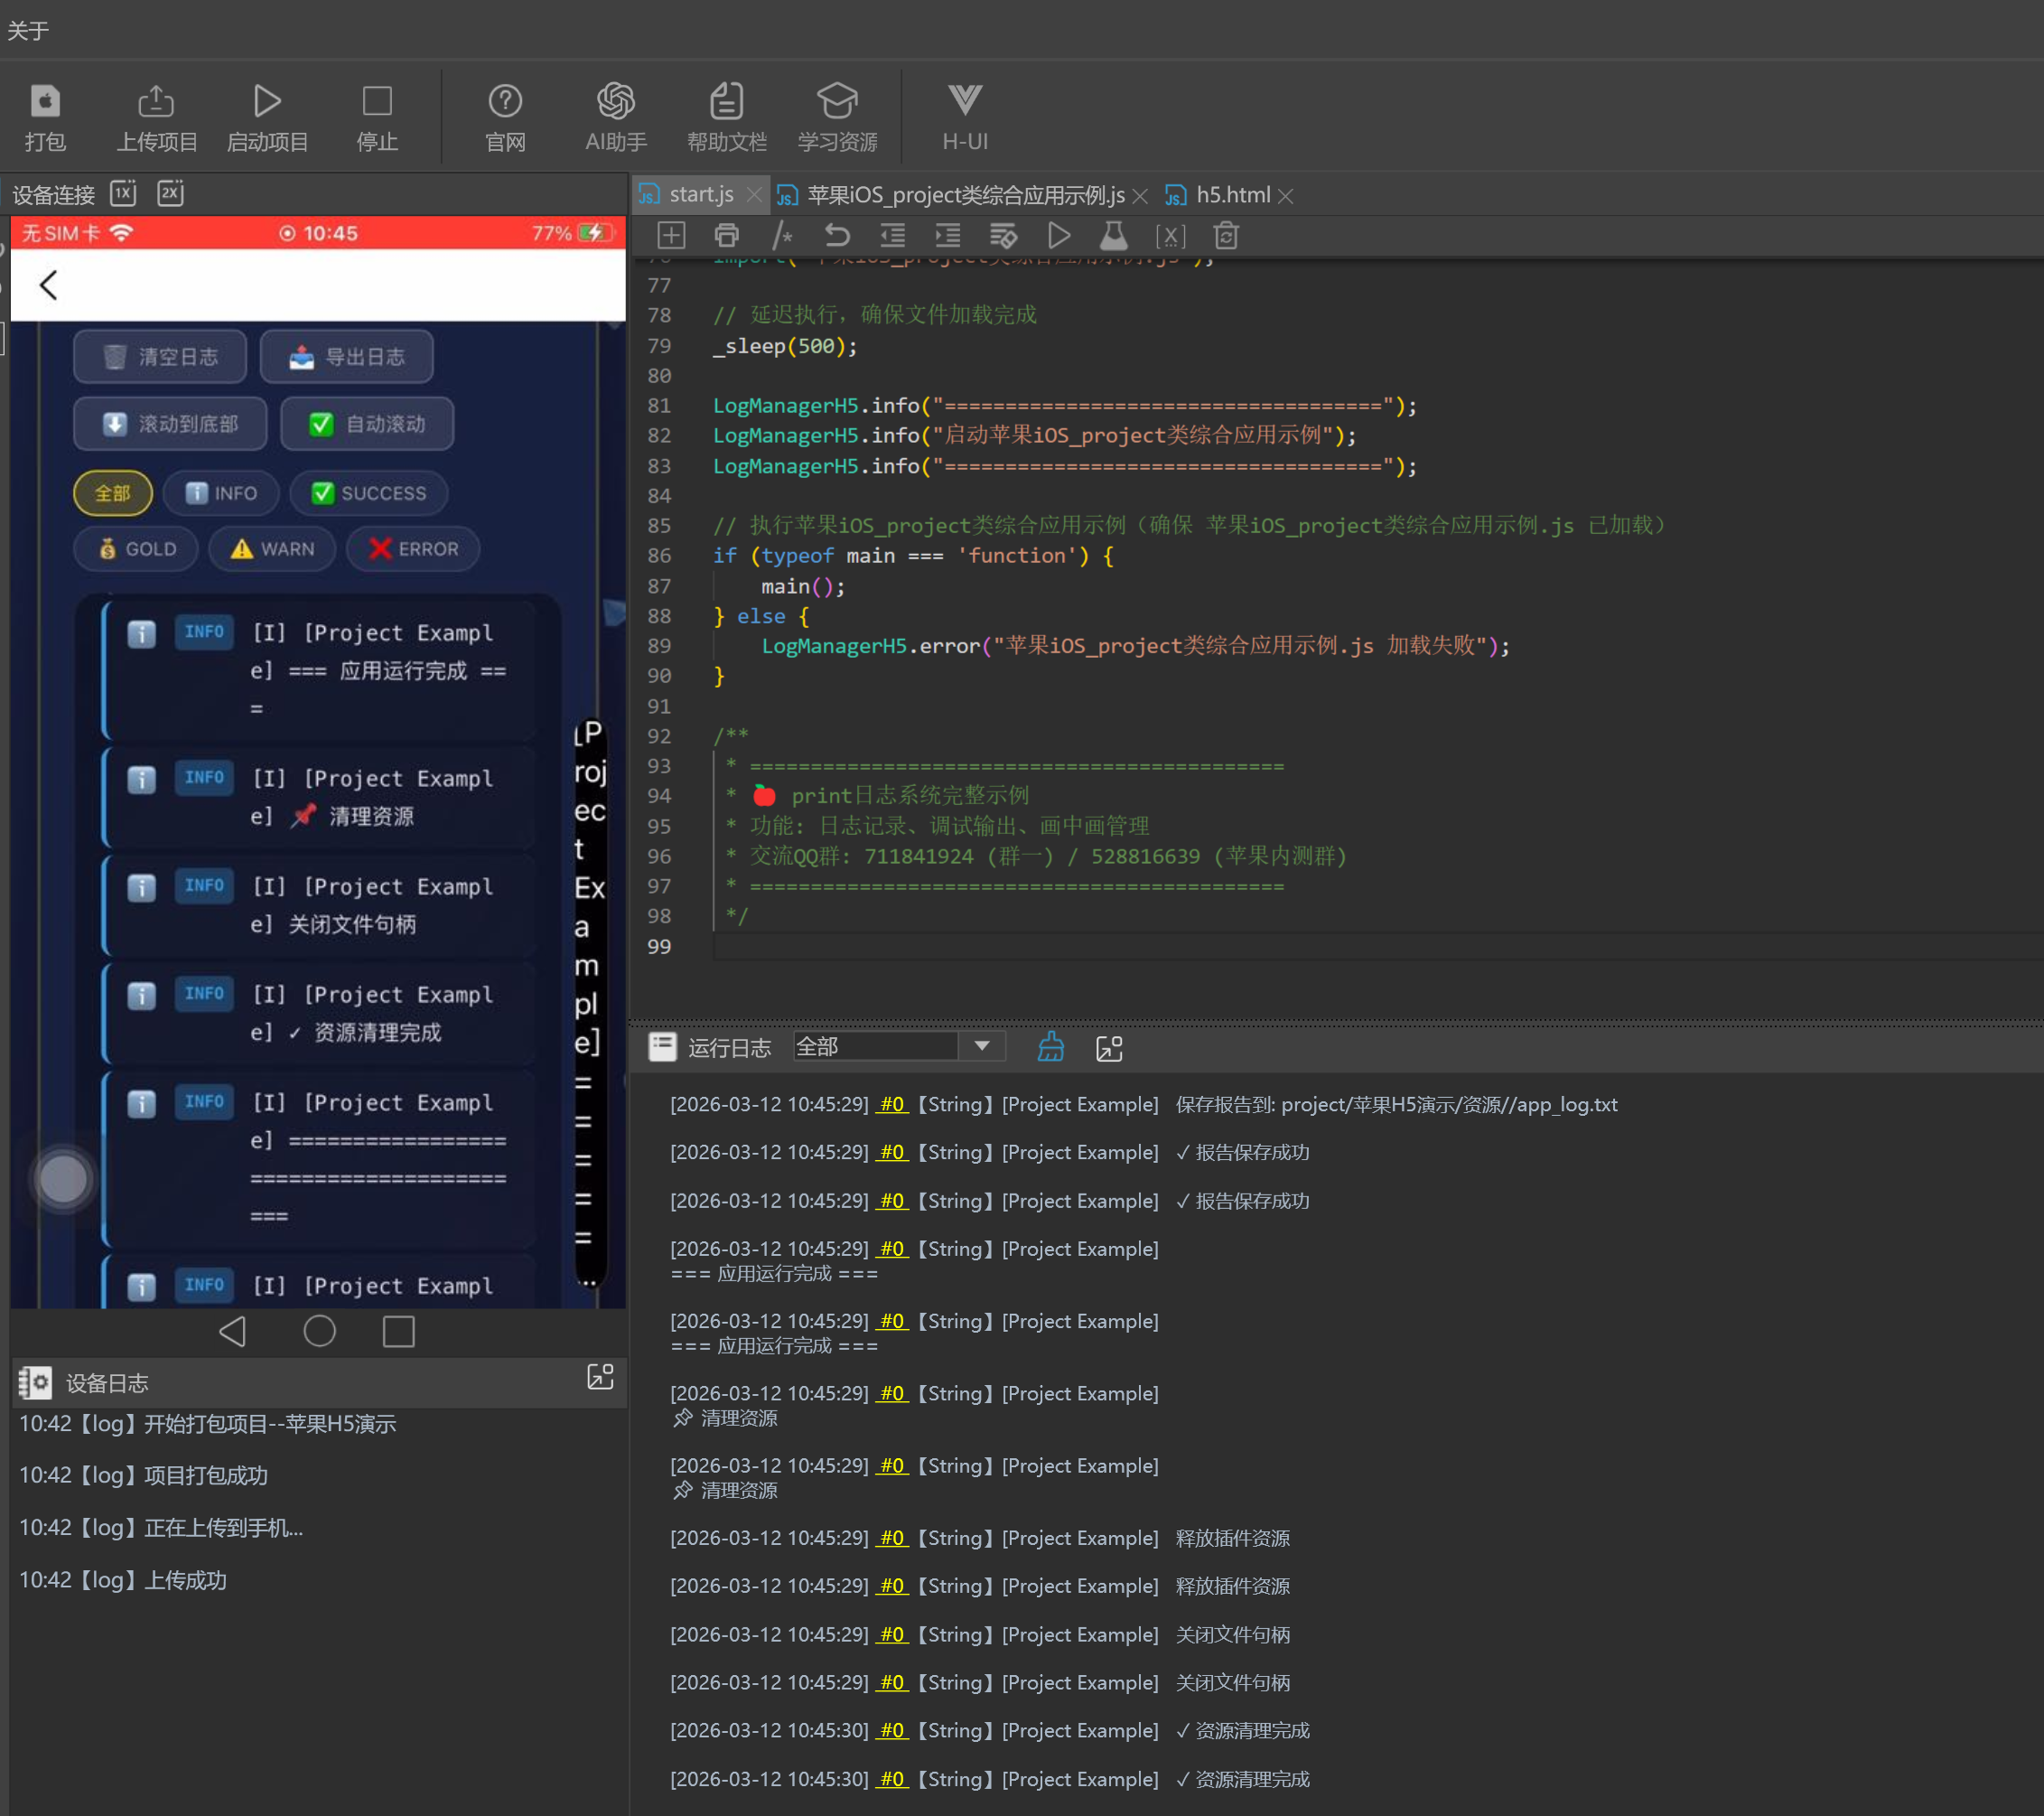Open the AI助手 assistant icon
The height and width of the screenshot is (1816, 2044).
tap(615, 102)
